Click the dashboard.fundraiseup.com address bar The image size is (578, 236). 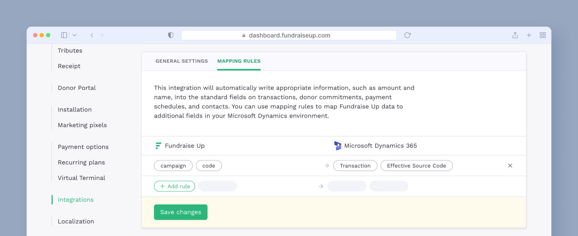289,35
